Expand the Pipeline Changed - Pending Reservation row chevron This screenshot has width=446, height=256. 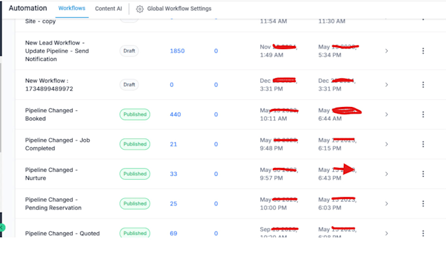click(x=386, y=203)
